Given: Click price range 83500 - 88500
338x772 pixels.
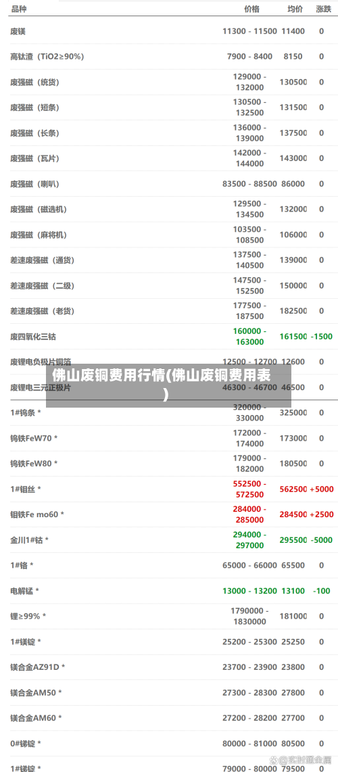Looking at the screenshot, I should coord(249,184).
